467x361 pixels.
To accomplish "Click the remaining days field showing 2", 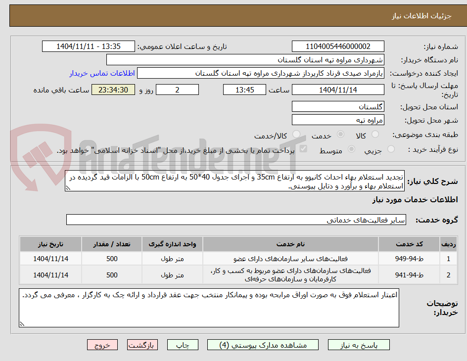I will click(x=178, y=90).
